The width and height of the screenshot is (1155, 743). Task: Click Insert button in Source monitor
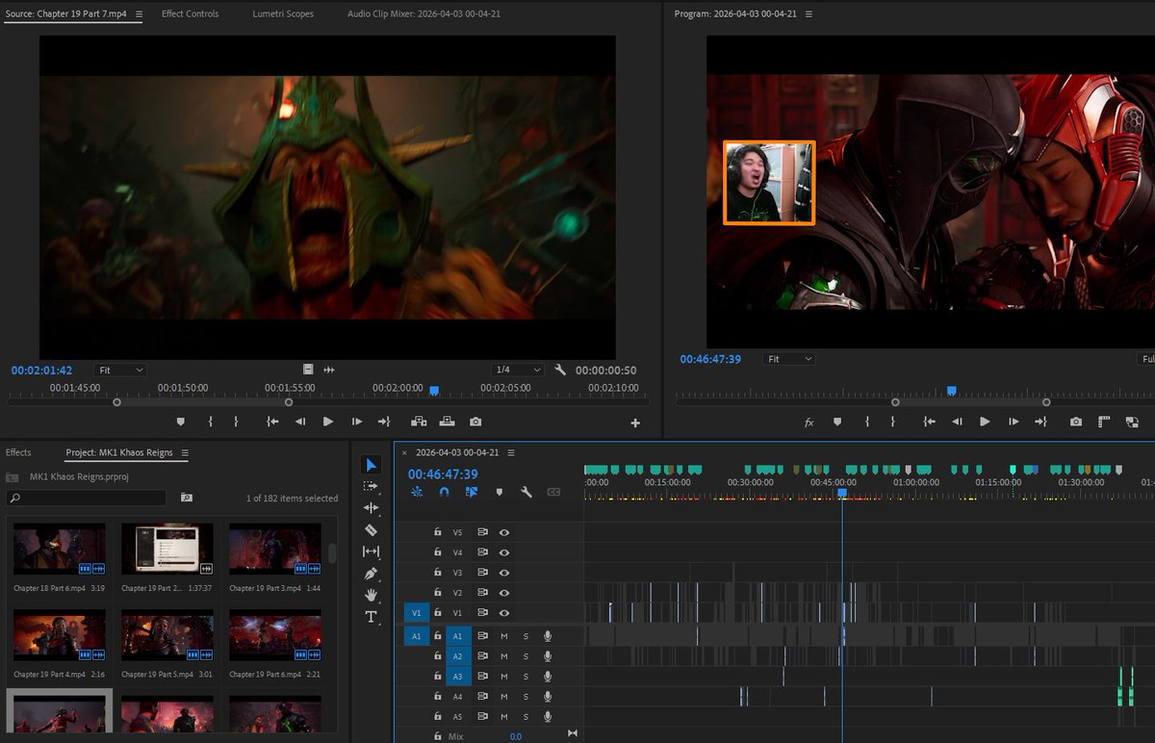[419, 422]
